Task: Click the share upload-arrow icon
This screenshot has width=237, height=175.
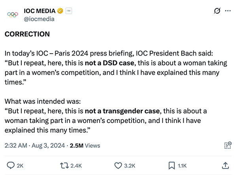Action: click(x=226, y=165)
